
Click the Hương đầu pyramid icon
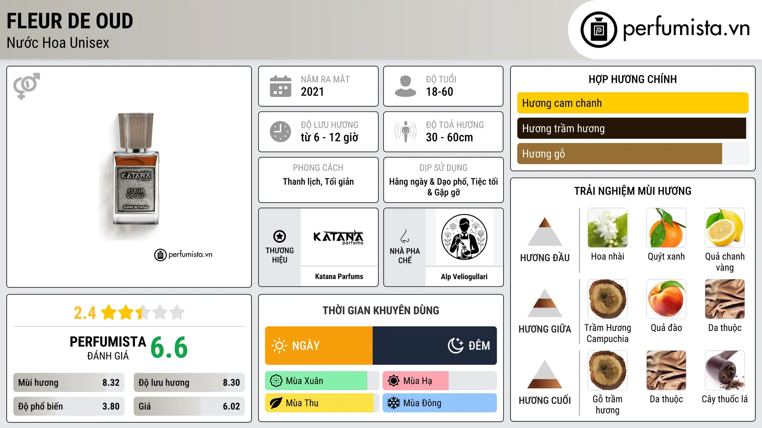545,231
